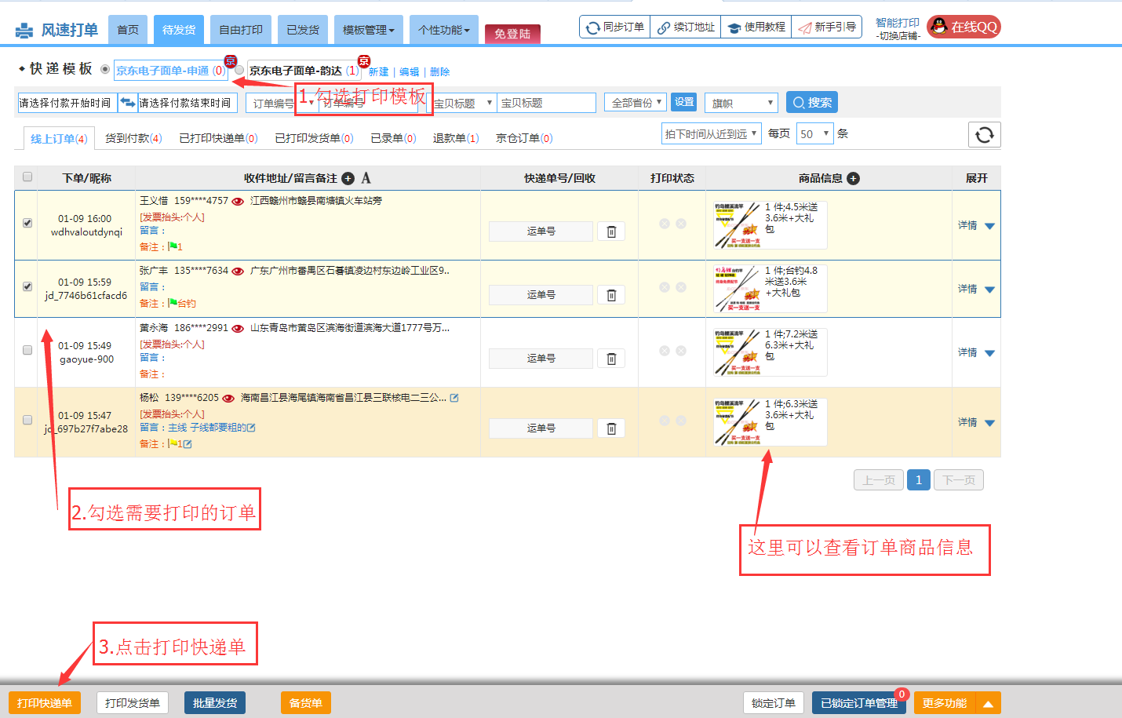
Task: Delete waybill number for wdhvaloutdynqi order
Action: 611,231
